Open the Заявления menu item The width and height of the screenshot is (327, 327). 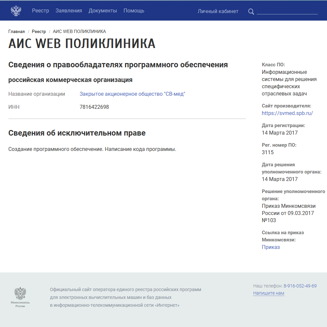click(69, 11)
